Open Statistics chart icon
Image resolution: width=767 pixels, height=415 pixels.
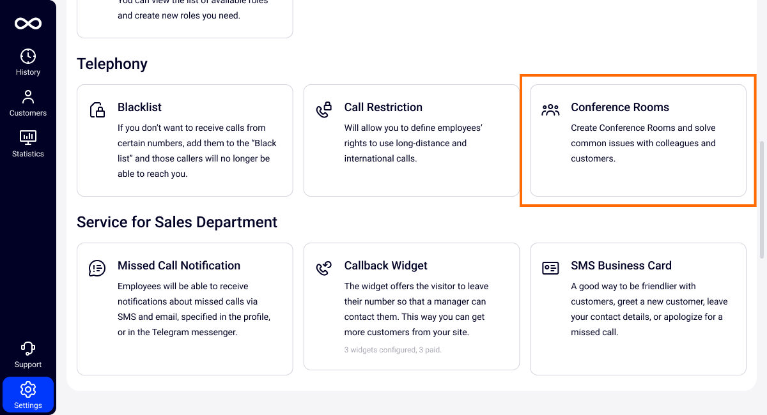pos(28,137)
